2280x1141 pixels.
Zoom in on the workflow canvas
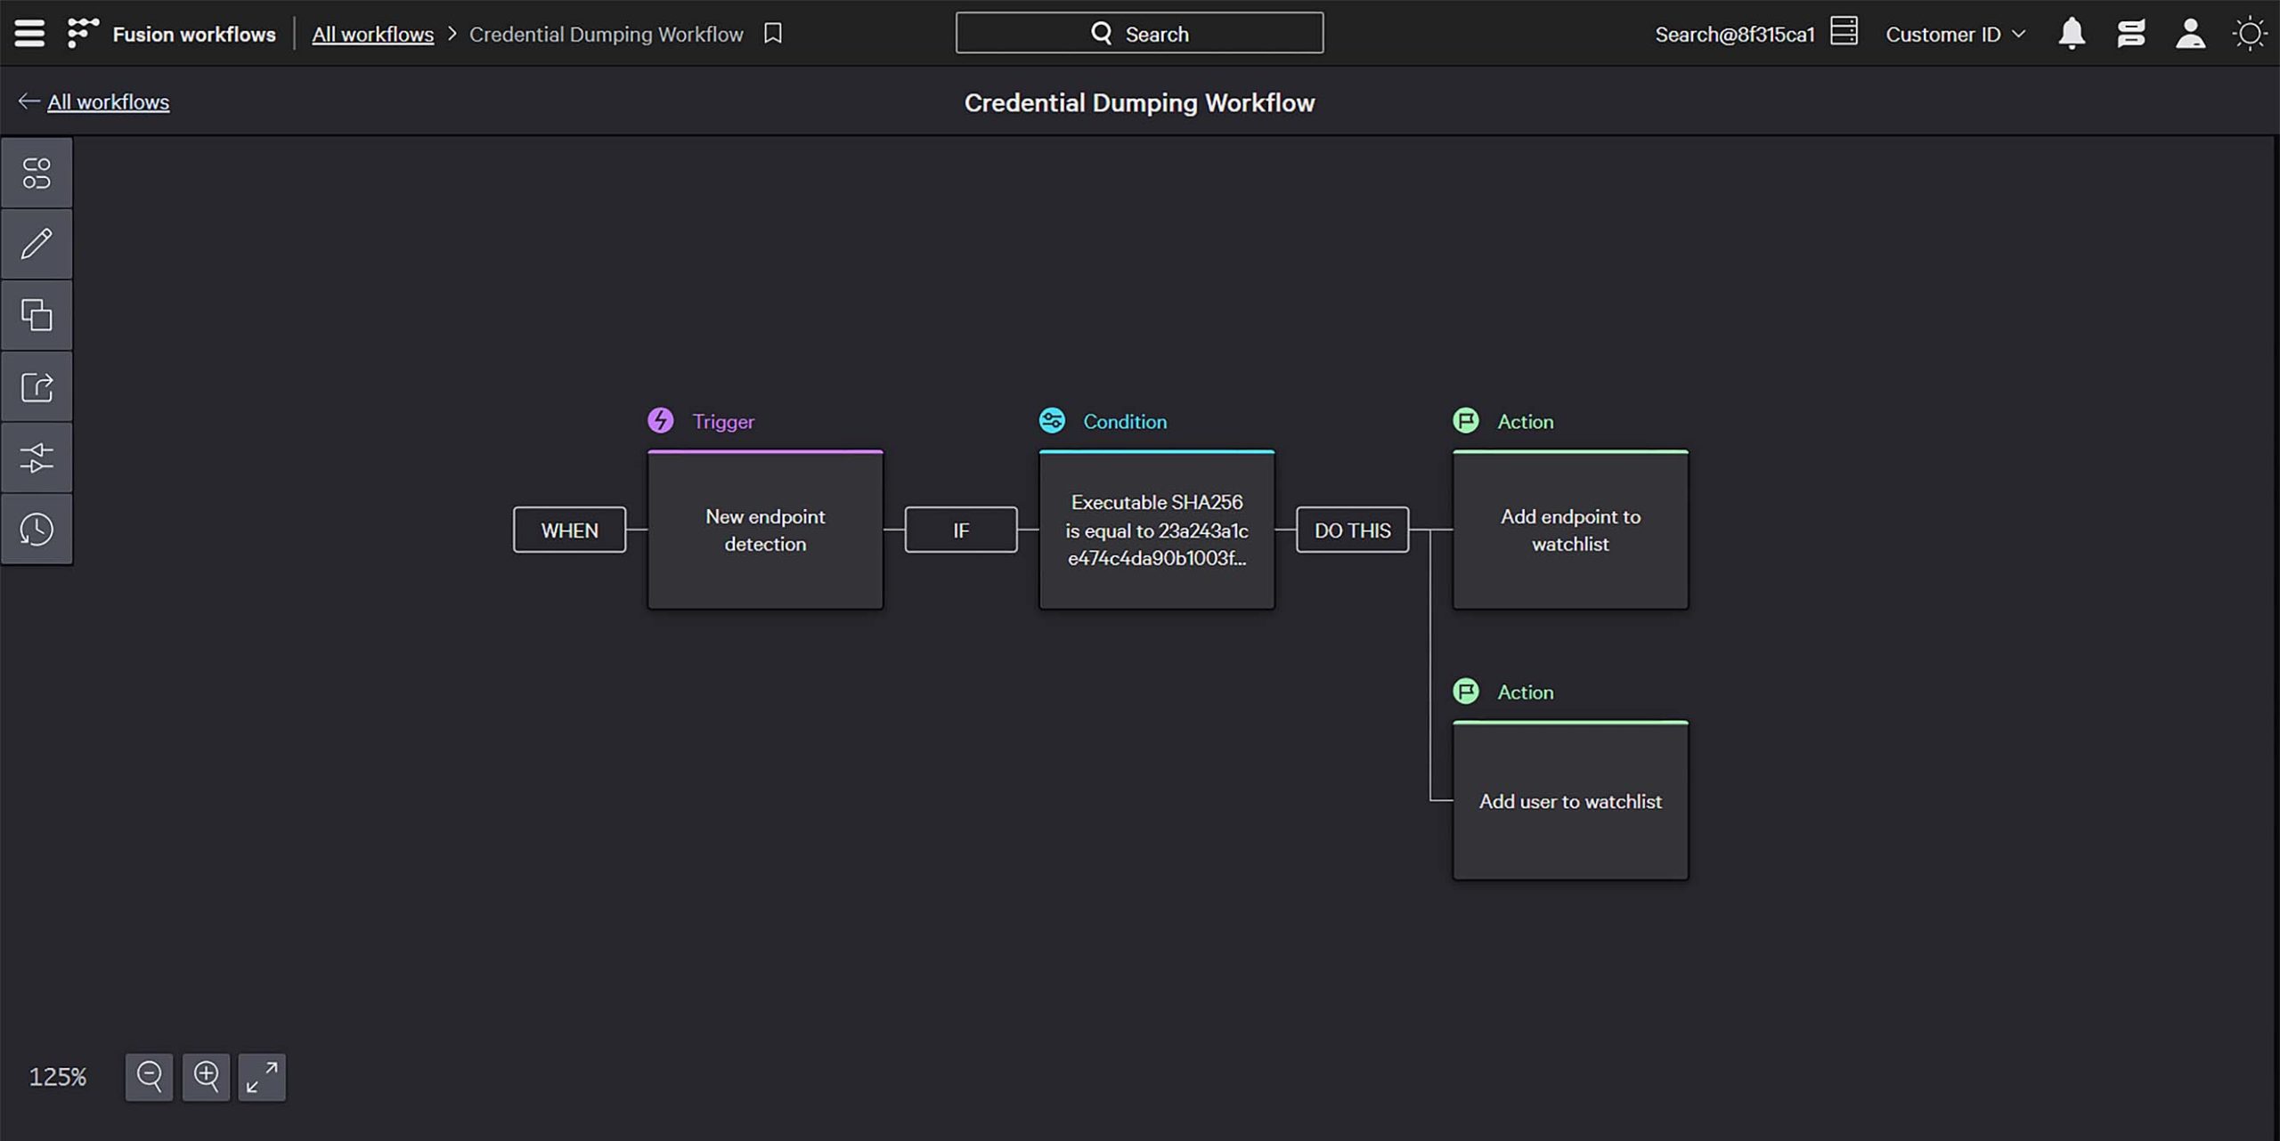coord(206,1077)
